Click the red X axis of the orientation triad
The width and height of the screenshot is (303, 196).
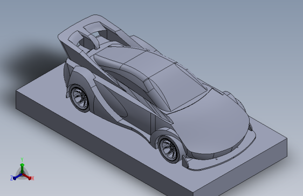27,176
